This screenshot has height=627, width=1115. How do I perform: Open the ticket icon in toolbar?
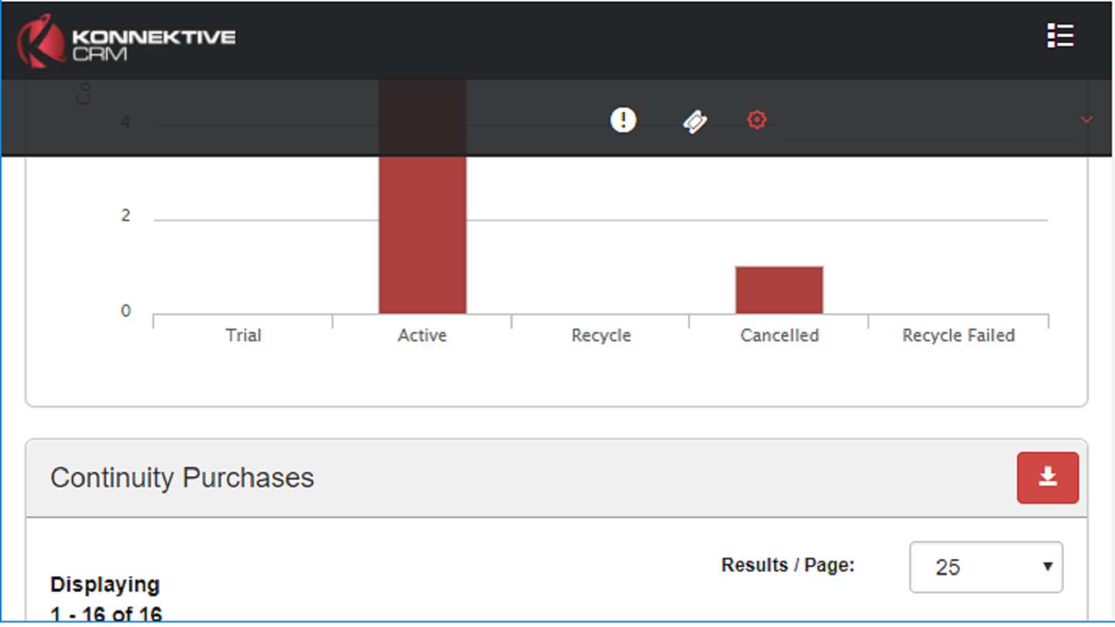[695, 122]
